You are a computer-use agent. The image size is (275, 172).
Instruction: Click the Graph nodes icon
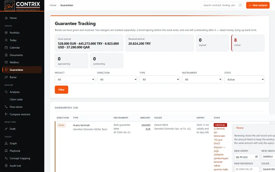pyautogui.click(x=6, y=143)
